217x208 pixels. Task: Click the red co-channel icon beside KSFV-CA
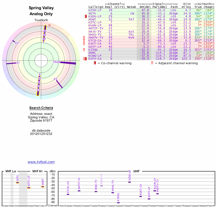(x=86, y=58)
